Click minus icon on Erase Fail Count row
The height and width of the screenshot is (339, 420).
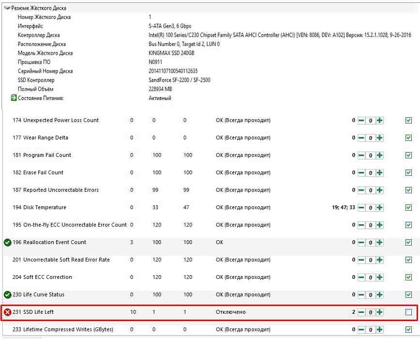tap(361, 173)
